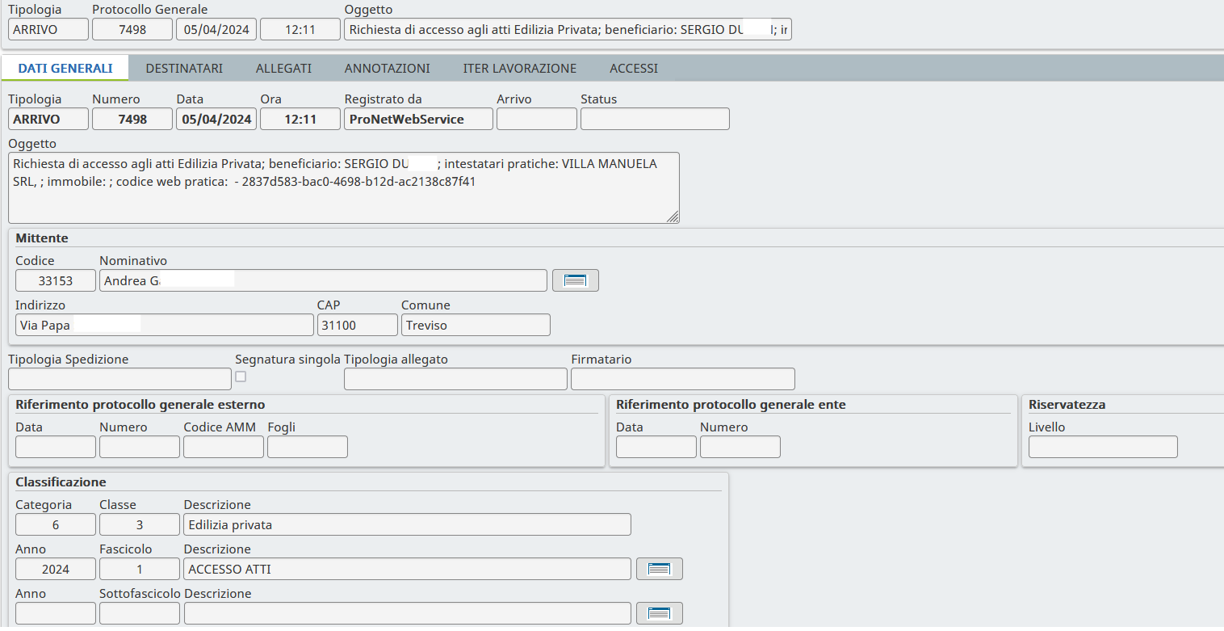Image resolution: width=1224 pixels, height=631 pixels.
Task: Open the Accessi tab
Action: [x=633, y=69]
